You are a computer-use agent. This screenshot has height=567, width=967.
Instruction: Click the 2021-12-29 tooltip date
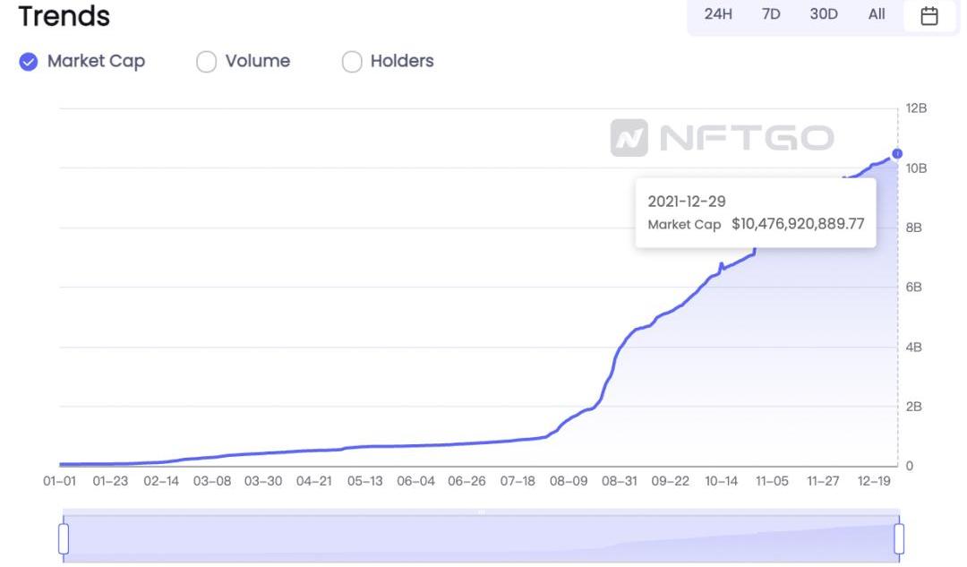687,202
